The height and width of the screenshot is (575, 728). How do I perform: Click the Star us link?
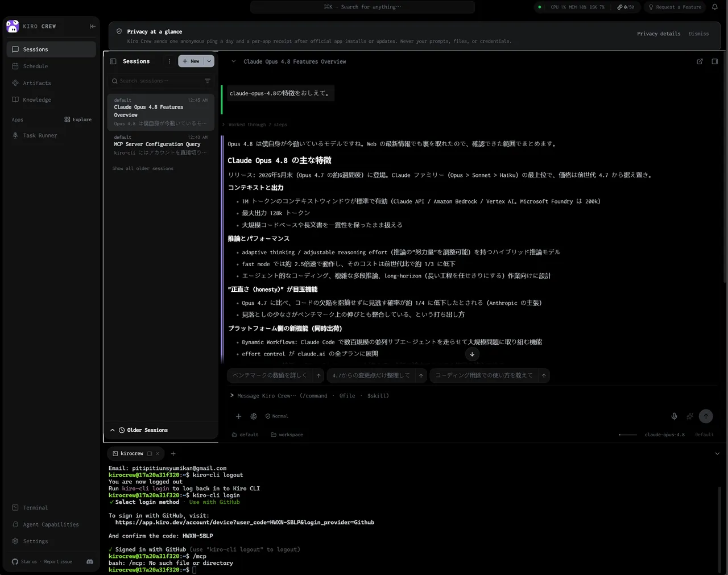[x=24, y=561]
